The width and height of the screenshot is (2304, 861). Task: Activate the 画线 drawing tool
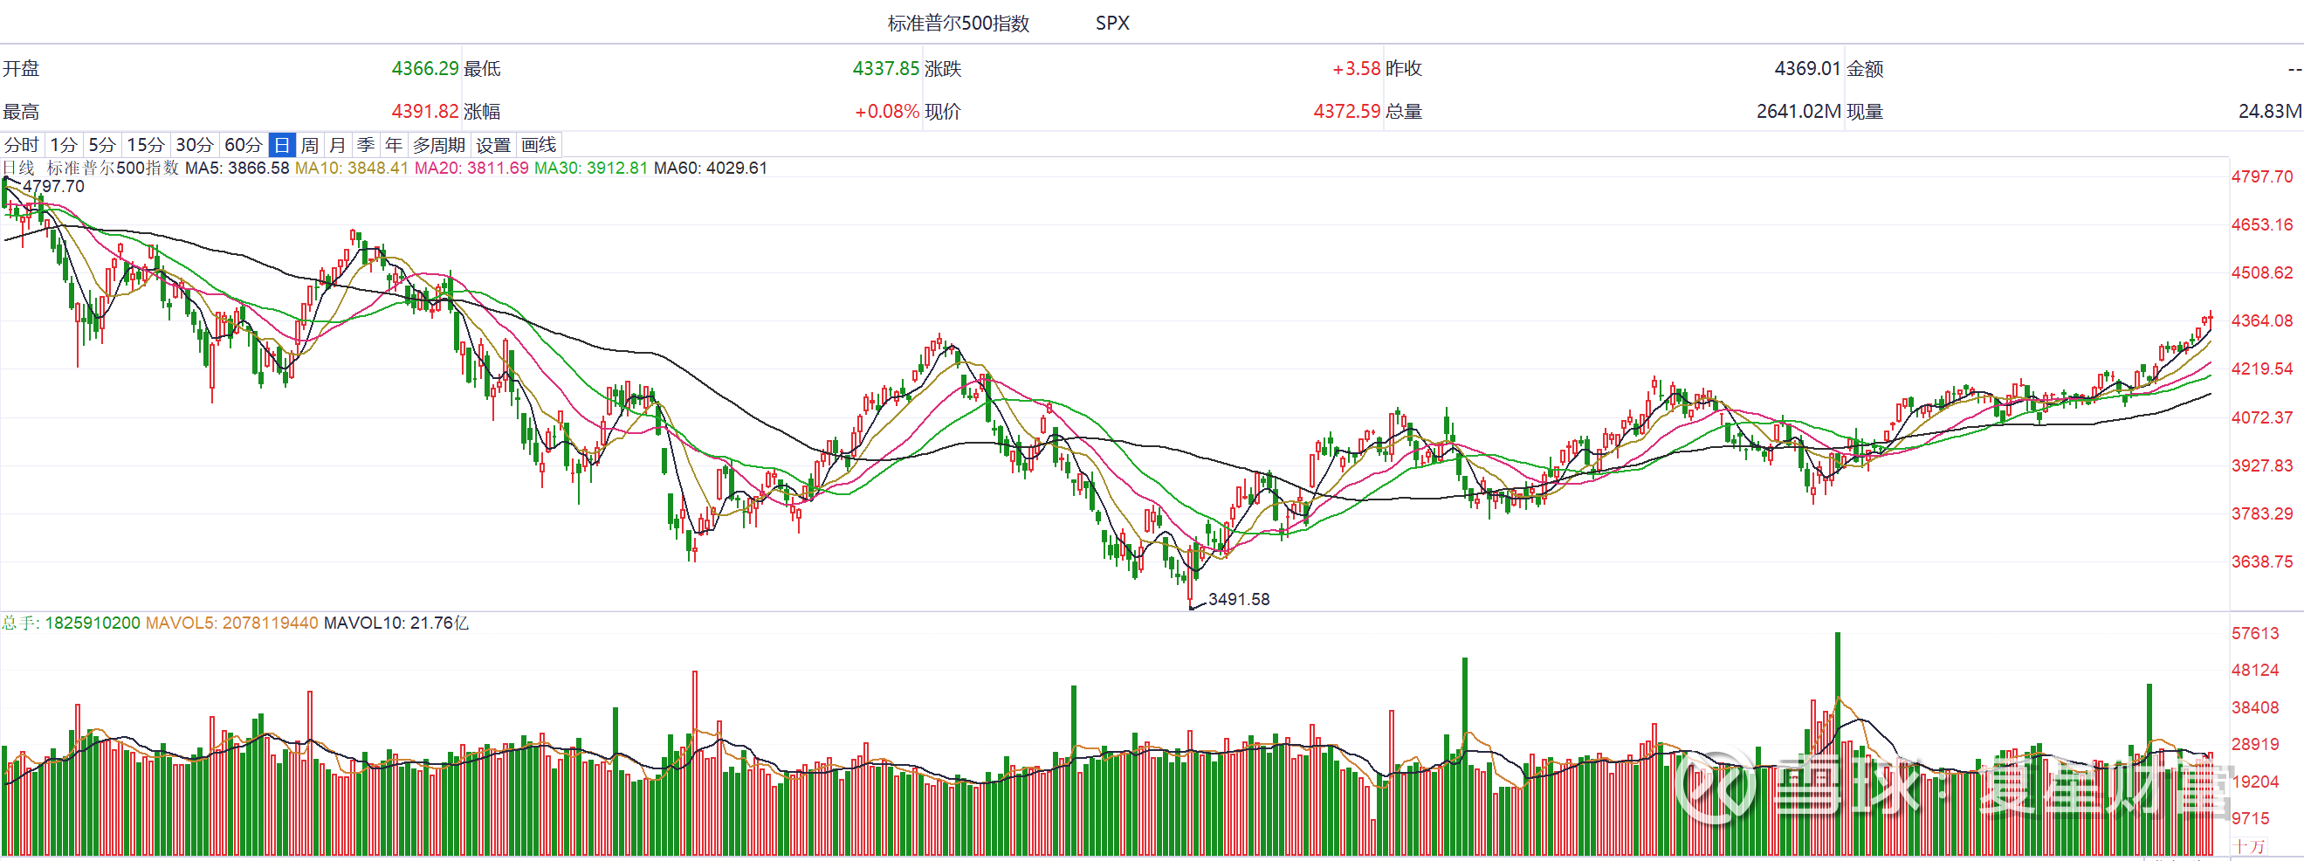[x=539, y=145]
